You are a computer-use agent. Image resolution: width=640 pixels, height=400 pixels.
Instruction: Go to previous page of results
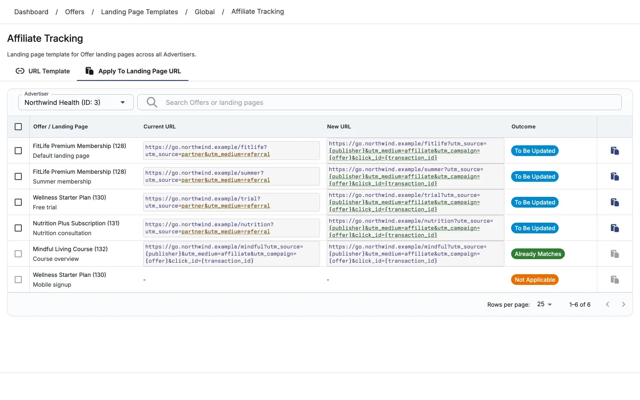pyautogui.click(x=608, y=304)
